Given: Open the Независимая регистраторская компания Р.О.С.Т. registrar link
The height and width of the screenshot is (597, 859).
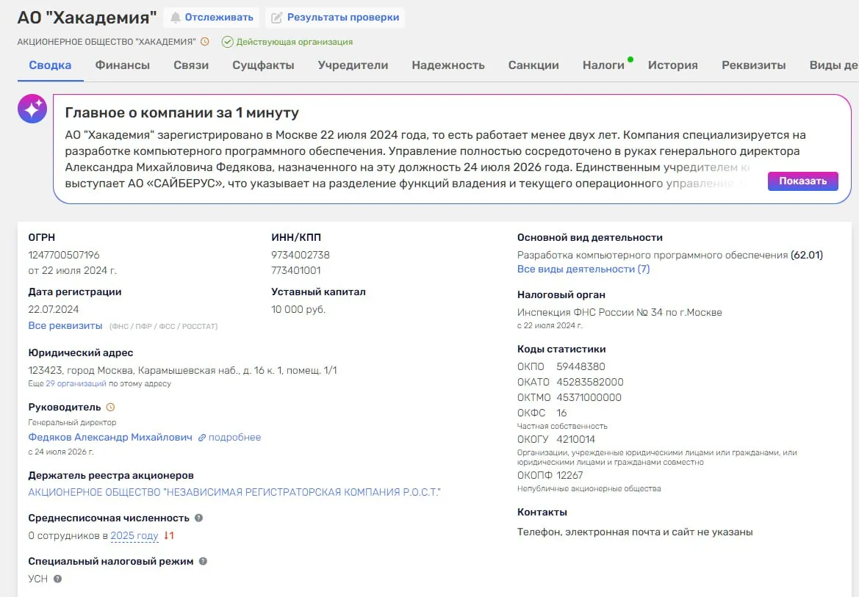Looking at the screenshot, I should click(234, 492).
